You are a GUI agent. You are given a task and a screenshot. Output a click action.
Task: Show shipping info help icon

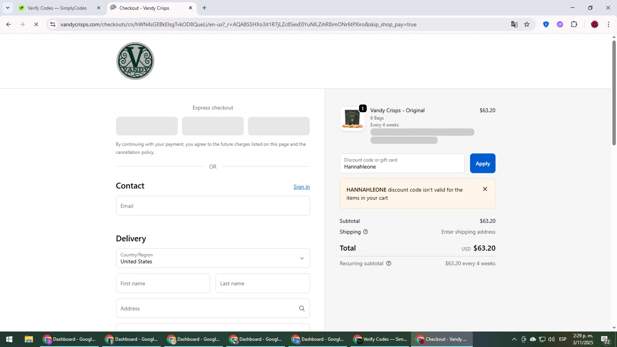tap(366, 232)
